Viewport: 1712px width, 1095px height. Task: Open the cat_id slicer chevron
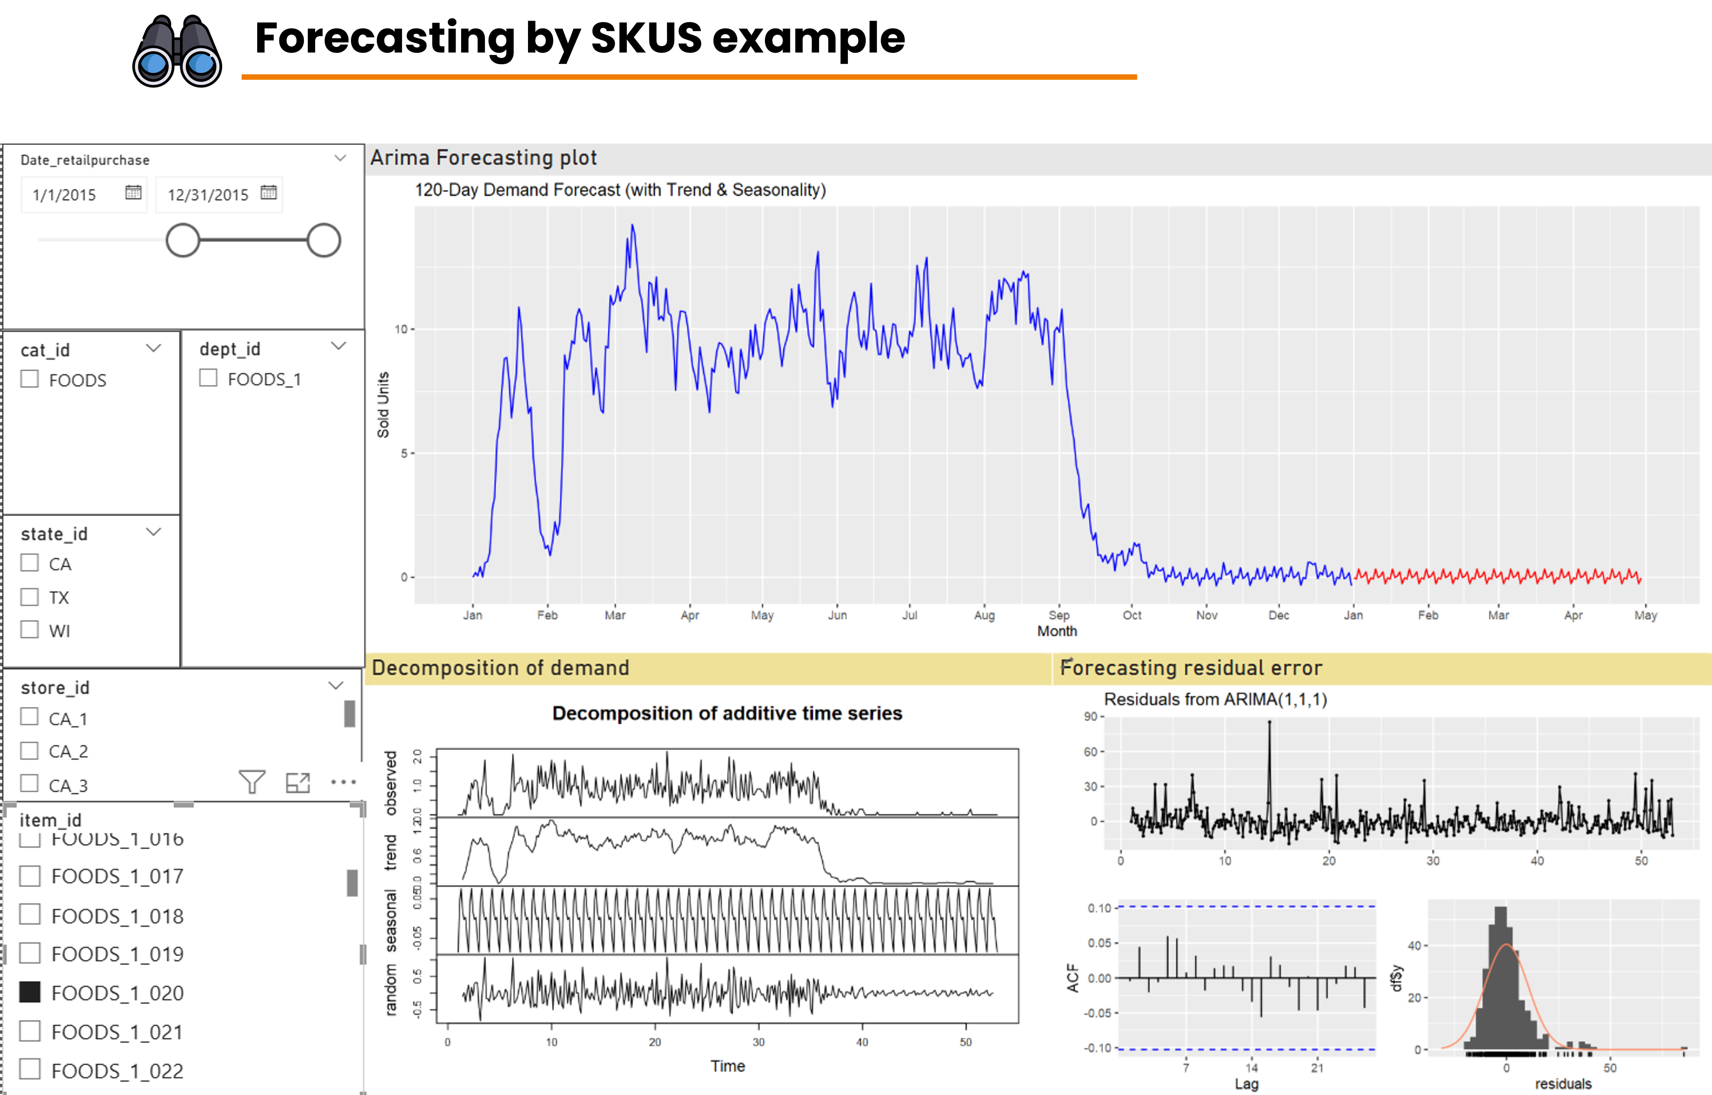(x=154, y=348)
